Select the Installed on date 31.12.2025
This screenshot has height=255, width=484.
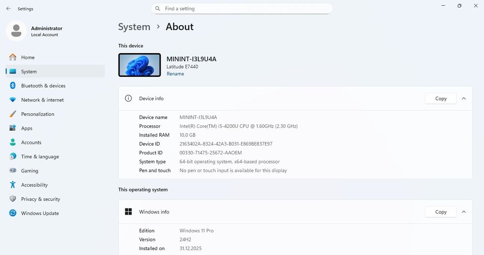[190, 249]
